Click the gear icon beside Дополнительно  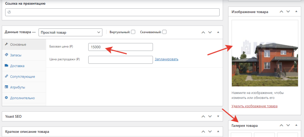[x=7, y=98]
